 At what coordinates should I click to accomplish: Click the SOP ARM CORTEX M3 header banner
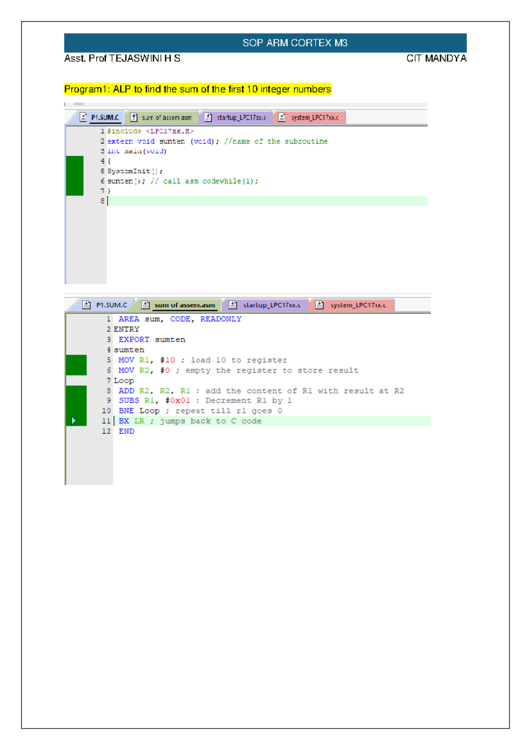tap(265, 43)
